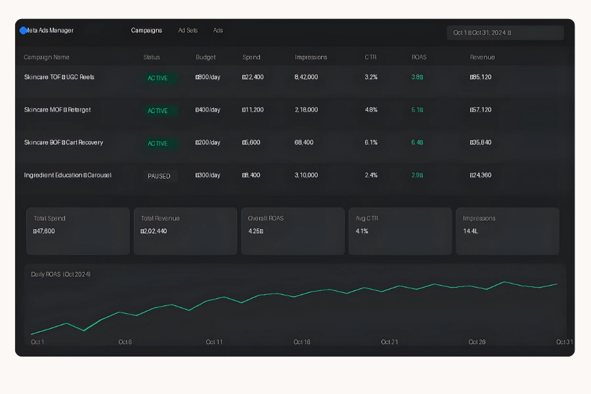The height and width of the screenshot is (394, 591).
Task: Toggle ACTIVE status of Skincare TOF campaign
Action: tap(158, 78)
